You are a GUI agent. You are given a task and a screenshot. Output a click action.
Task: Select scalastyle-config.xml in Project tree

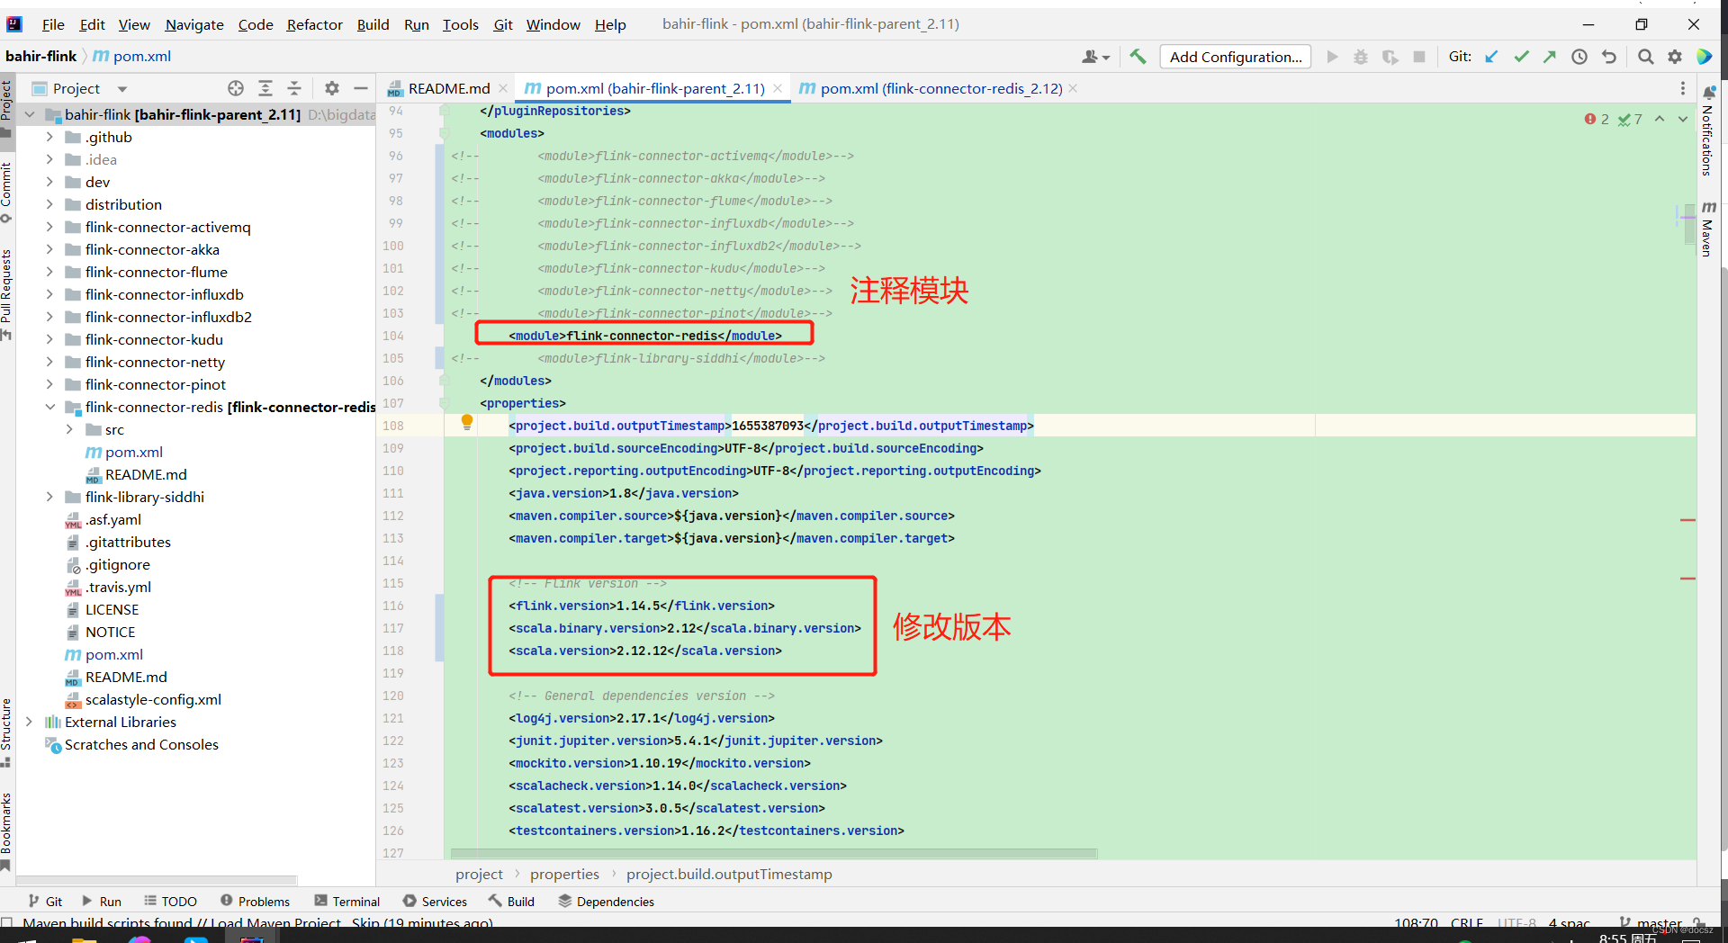pos(153,699)
